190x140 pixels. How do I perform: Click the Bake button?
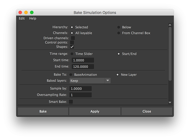[43, 111]
